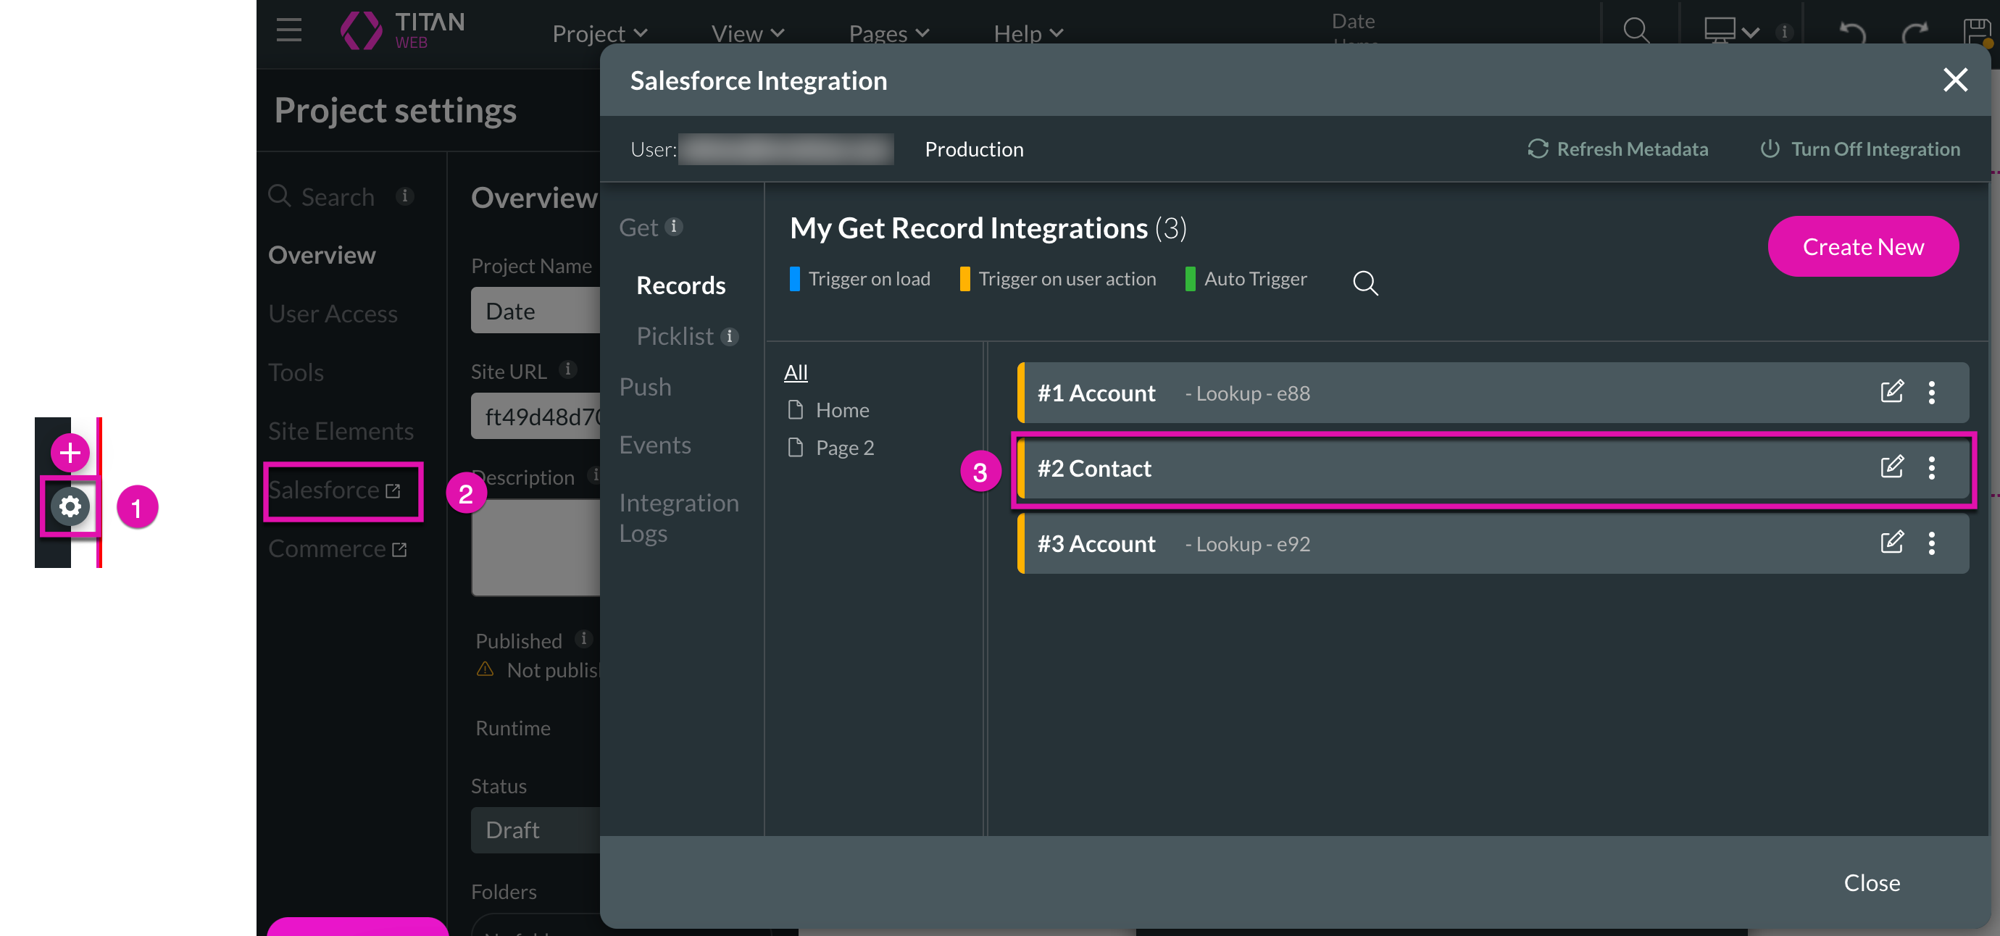Click the integrations search magnifier icon
The height and width of the screenshot is (936, 2000).
1365,283
